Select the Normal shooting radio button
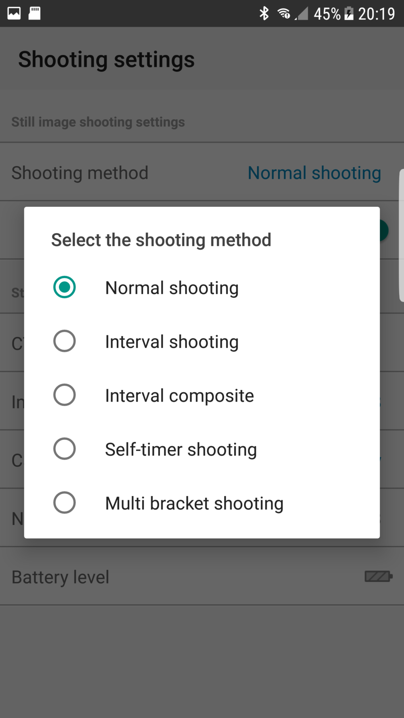This screenshot has width=404, height=718. click(x=65, y=287)
